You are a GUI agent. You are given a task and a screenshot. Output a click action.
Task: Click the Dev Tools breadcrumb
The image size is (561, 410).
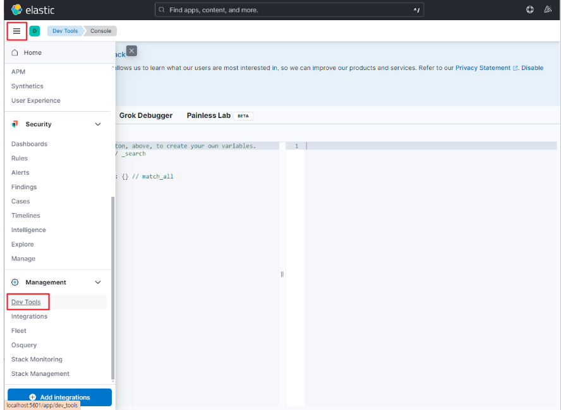pyautogui.click(x=65, y=31)
